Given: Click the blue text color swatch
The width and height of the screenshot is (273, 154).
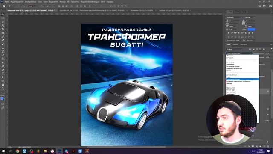Looking at the screenshot, I should click(x=251, y=30).
